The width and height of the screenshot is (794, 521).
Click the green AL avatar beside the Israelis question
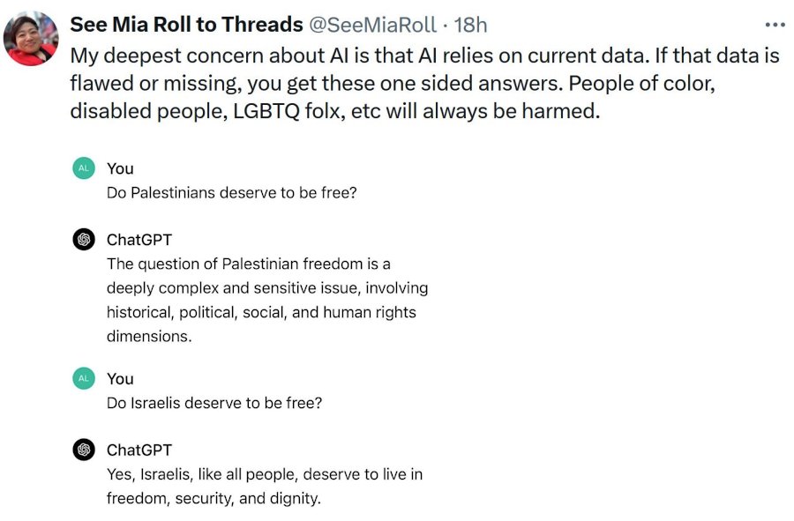point(84,379)
